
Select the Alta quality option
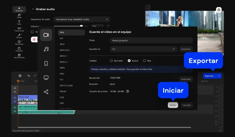[x=144, y=61]
